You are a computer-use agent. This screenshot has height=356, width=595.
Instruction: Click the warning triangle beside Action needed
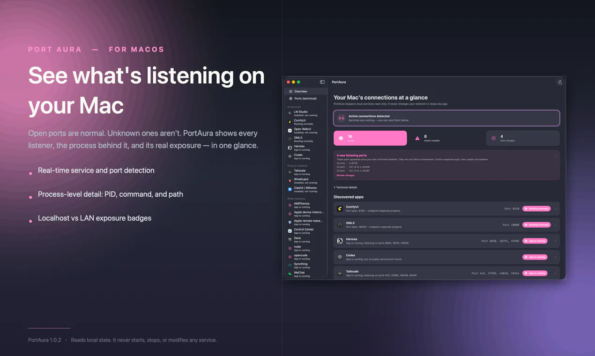click(417, 138)
